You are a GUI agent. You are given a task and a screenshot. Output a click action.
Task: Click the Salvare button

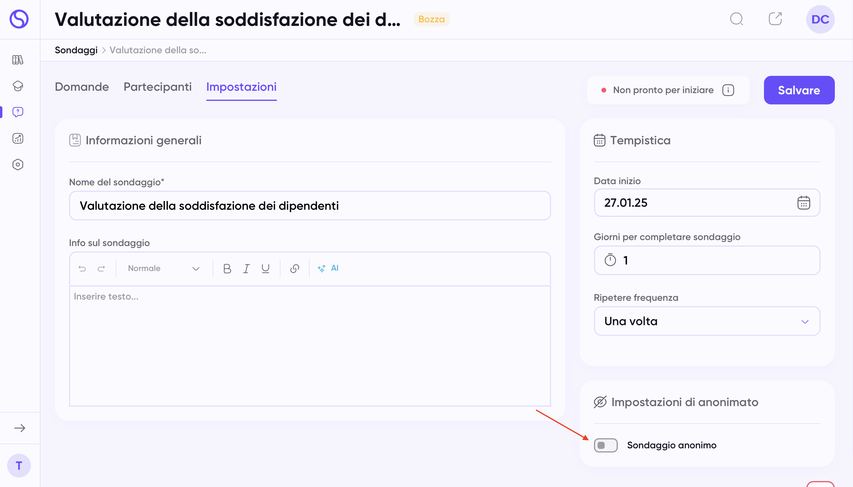point(799,90)
